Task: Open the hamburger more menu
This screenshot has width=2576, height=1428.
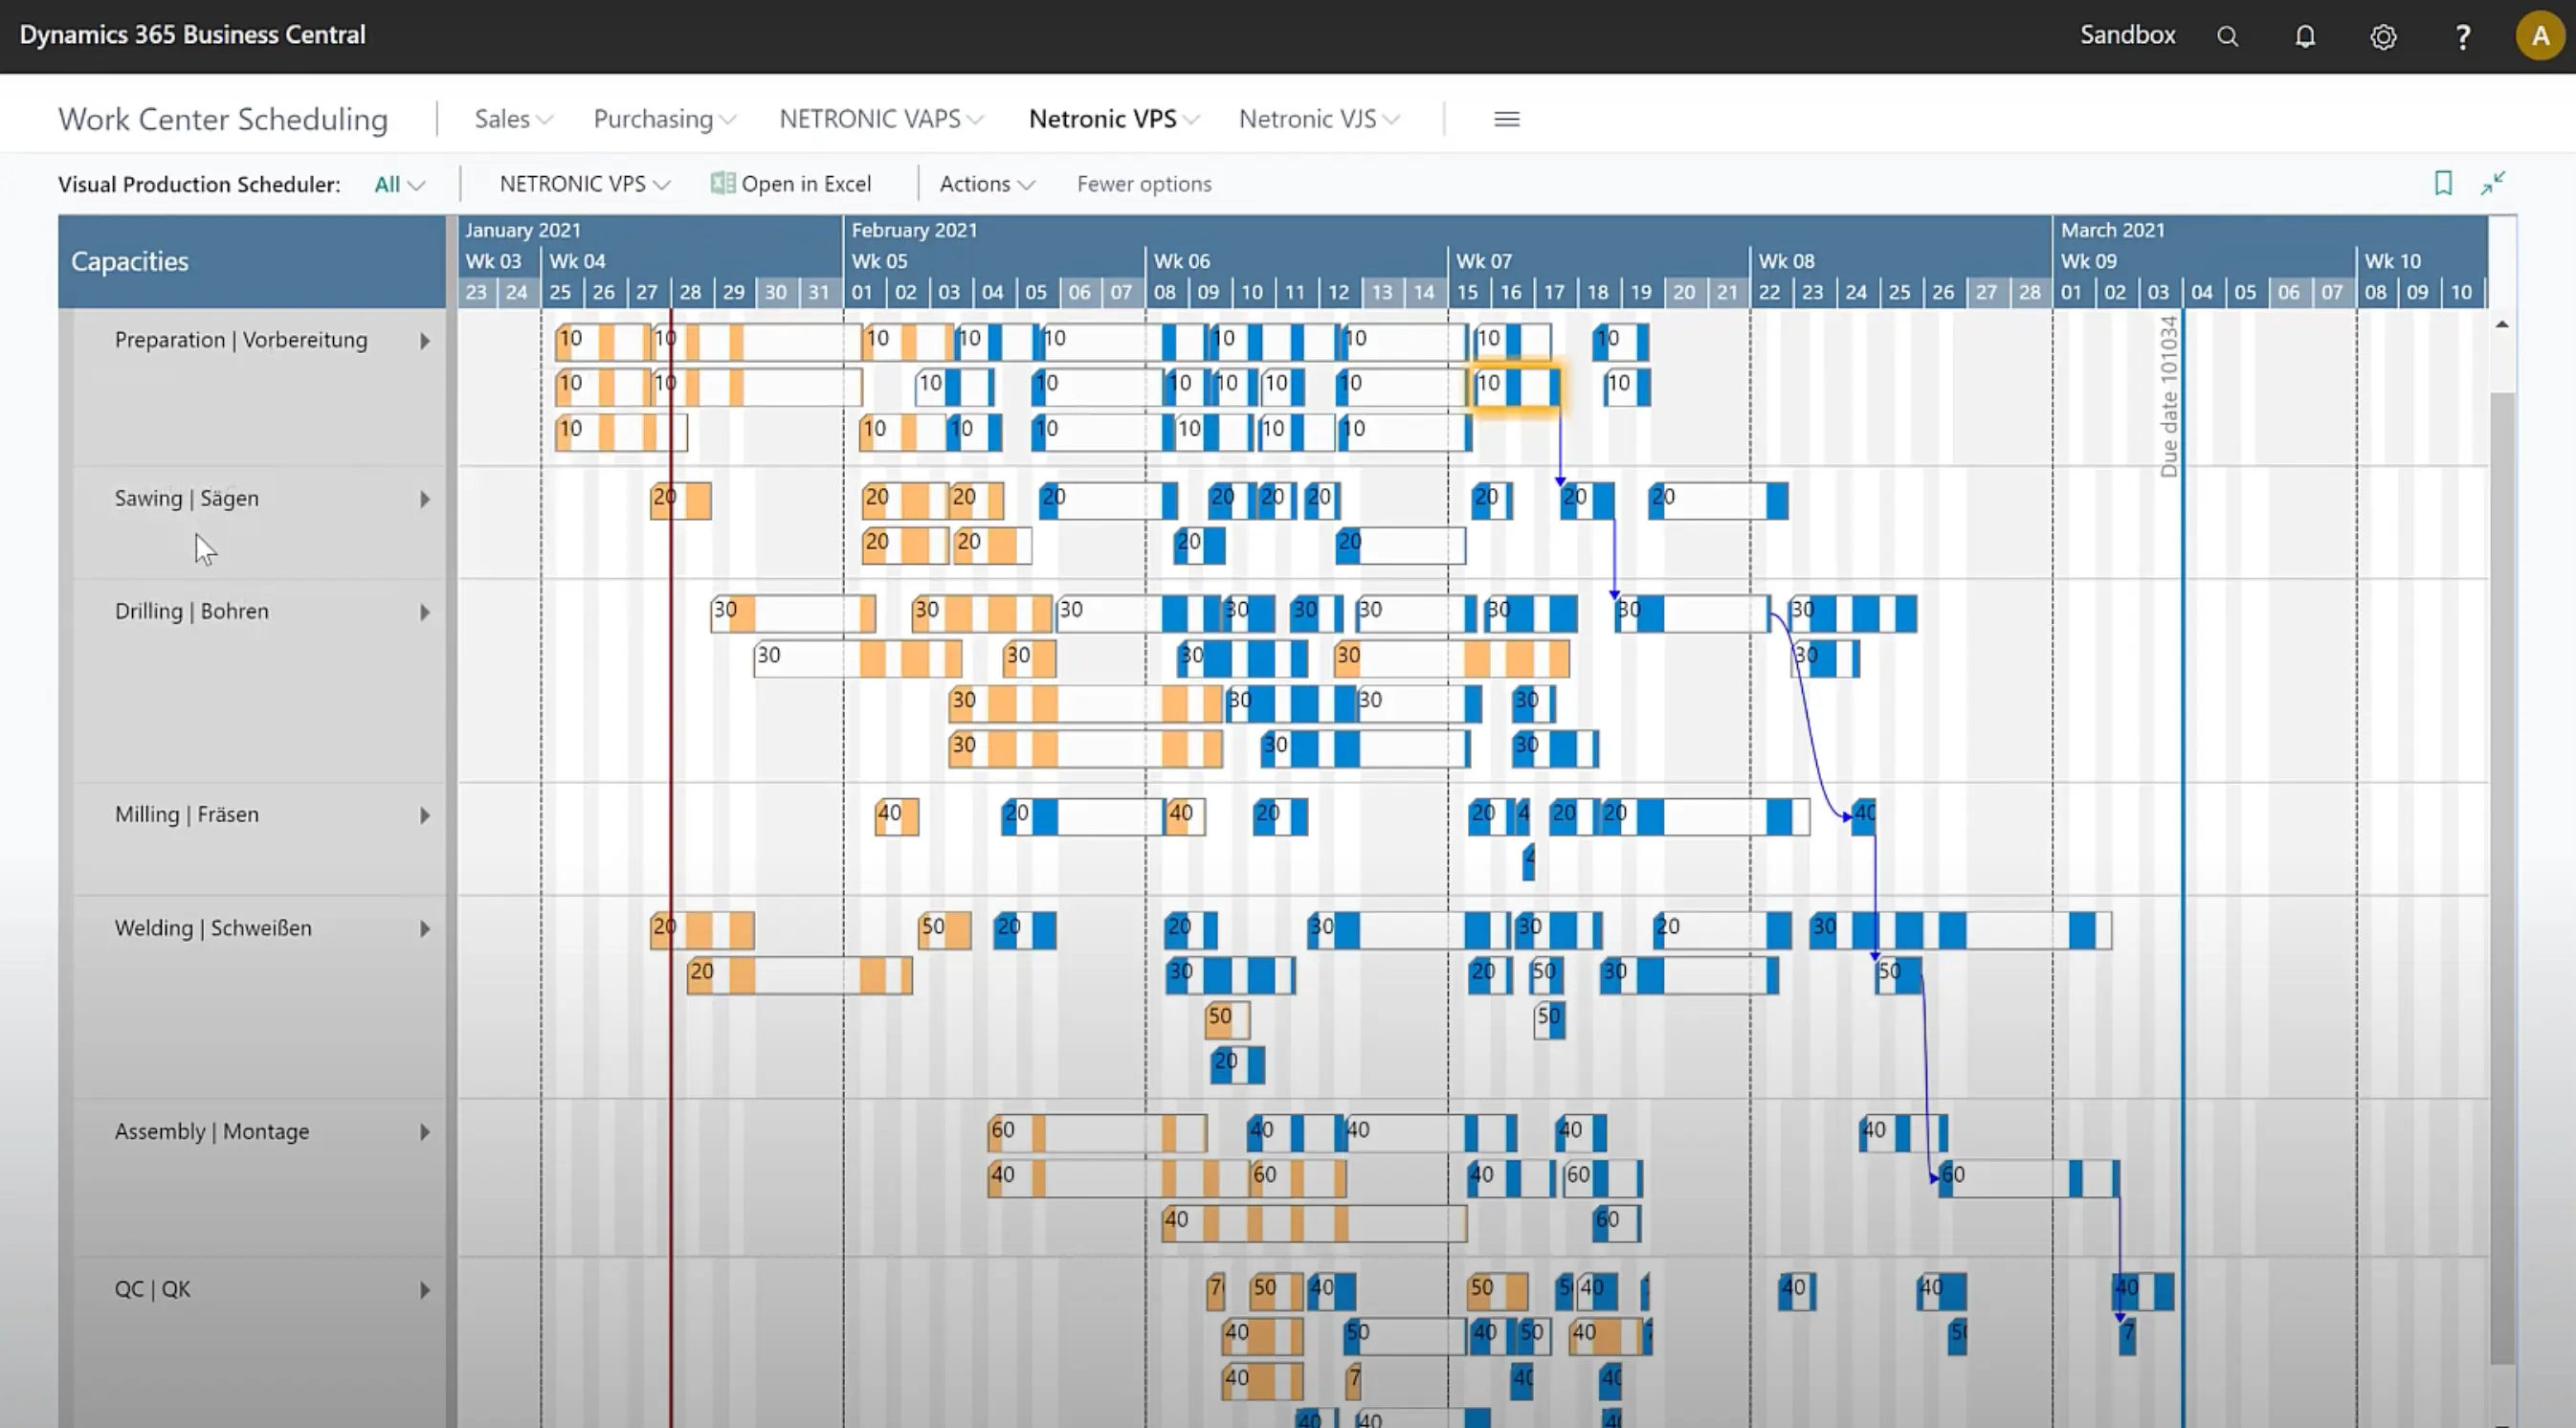Action: click(1507, 119)
